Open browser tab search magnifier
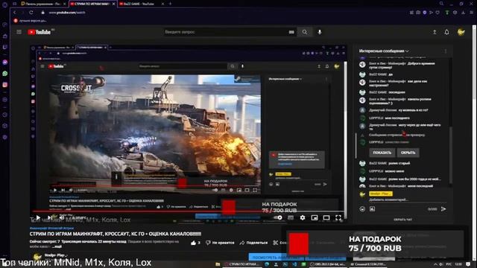The width and height of the screenshot is (477, 268). [441, 4]
